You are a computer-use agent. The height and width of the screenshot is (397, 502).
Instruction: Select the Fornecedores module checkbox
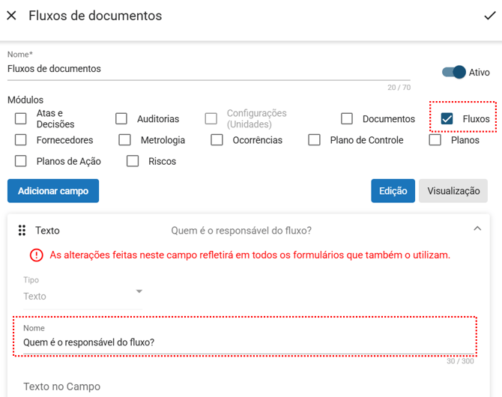(21, 140)
